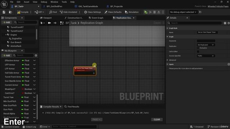Close the Replication Graph tab

(134, 18)
